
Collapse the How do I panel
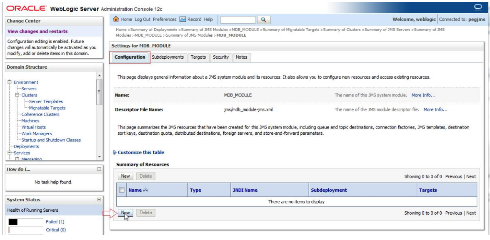(x=99, y=169)
